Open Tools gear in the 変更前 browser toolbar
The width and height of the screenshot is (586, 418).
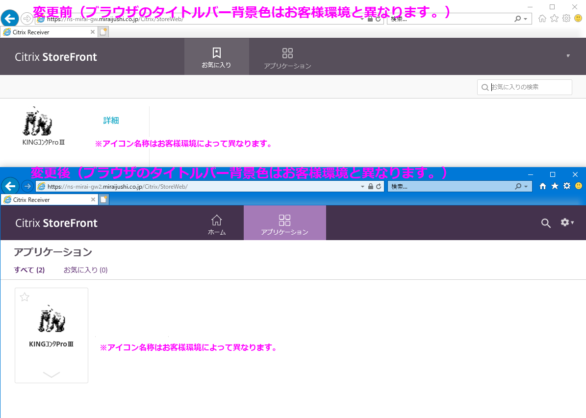tap(566, 18)
